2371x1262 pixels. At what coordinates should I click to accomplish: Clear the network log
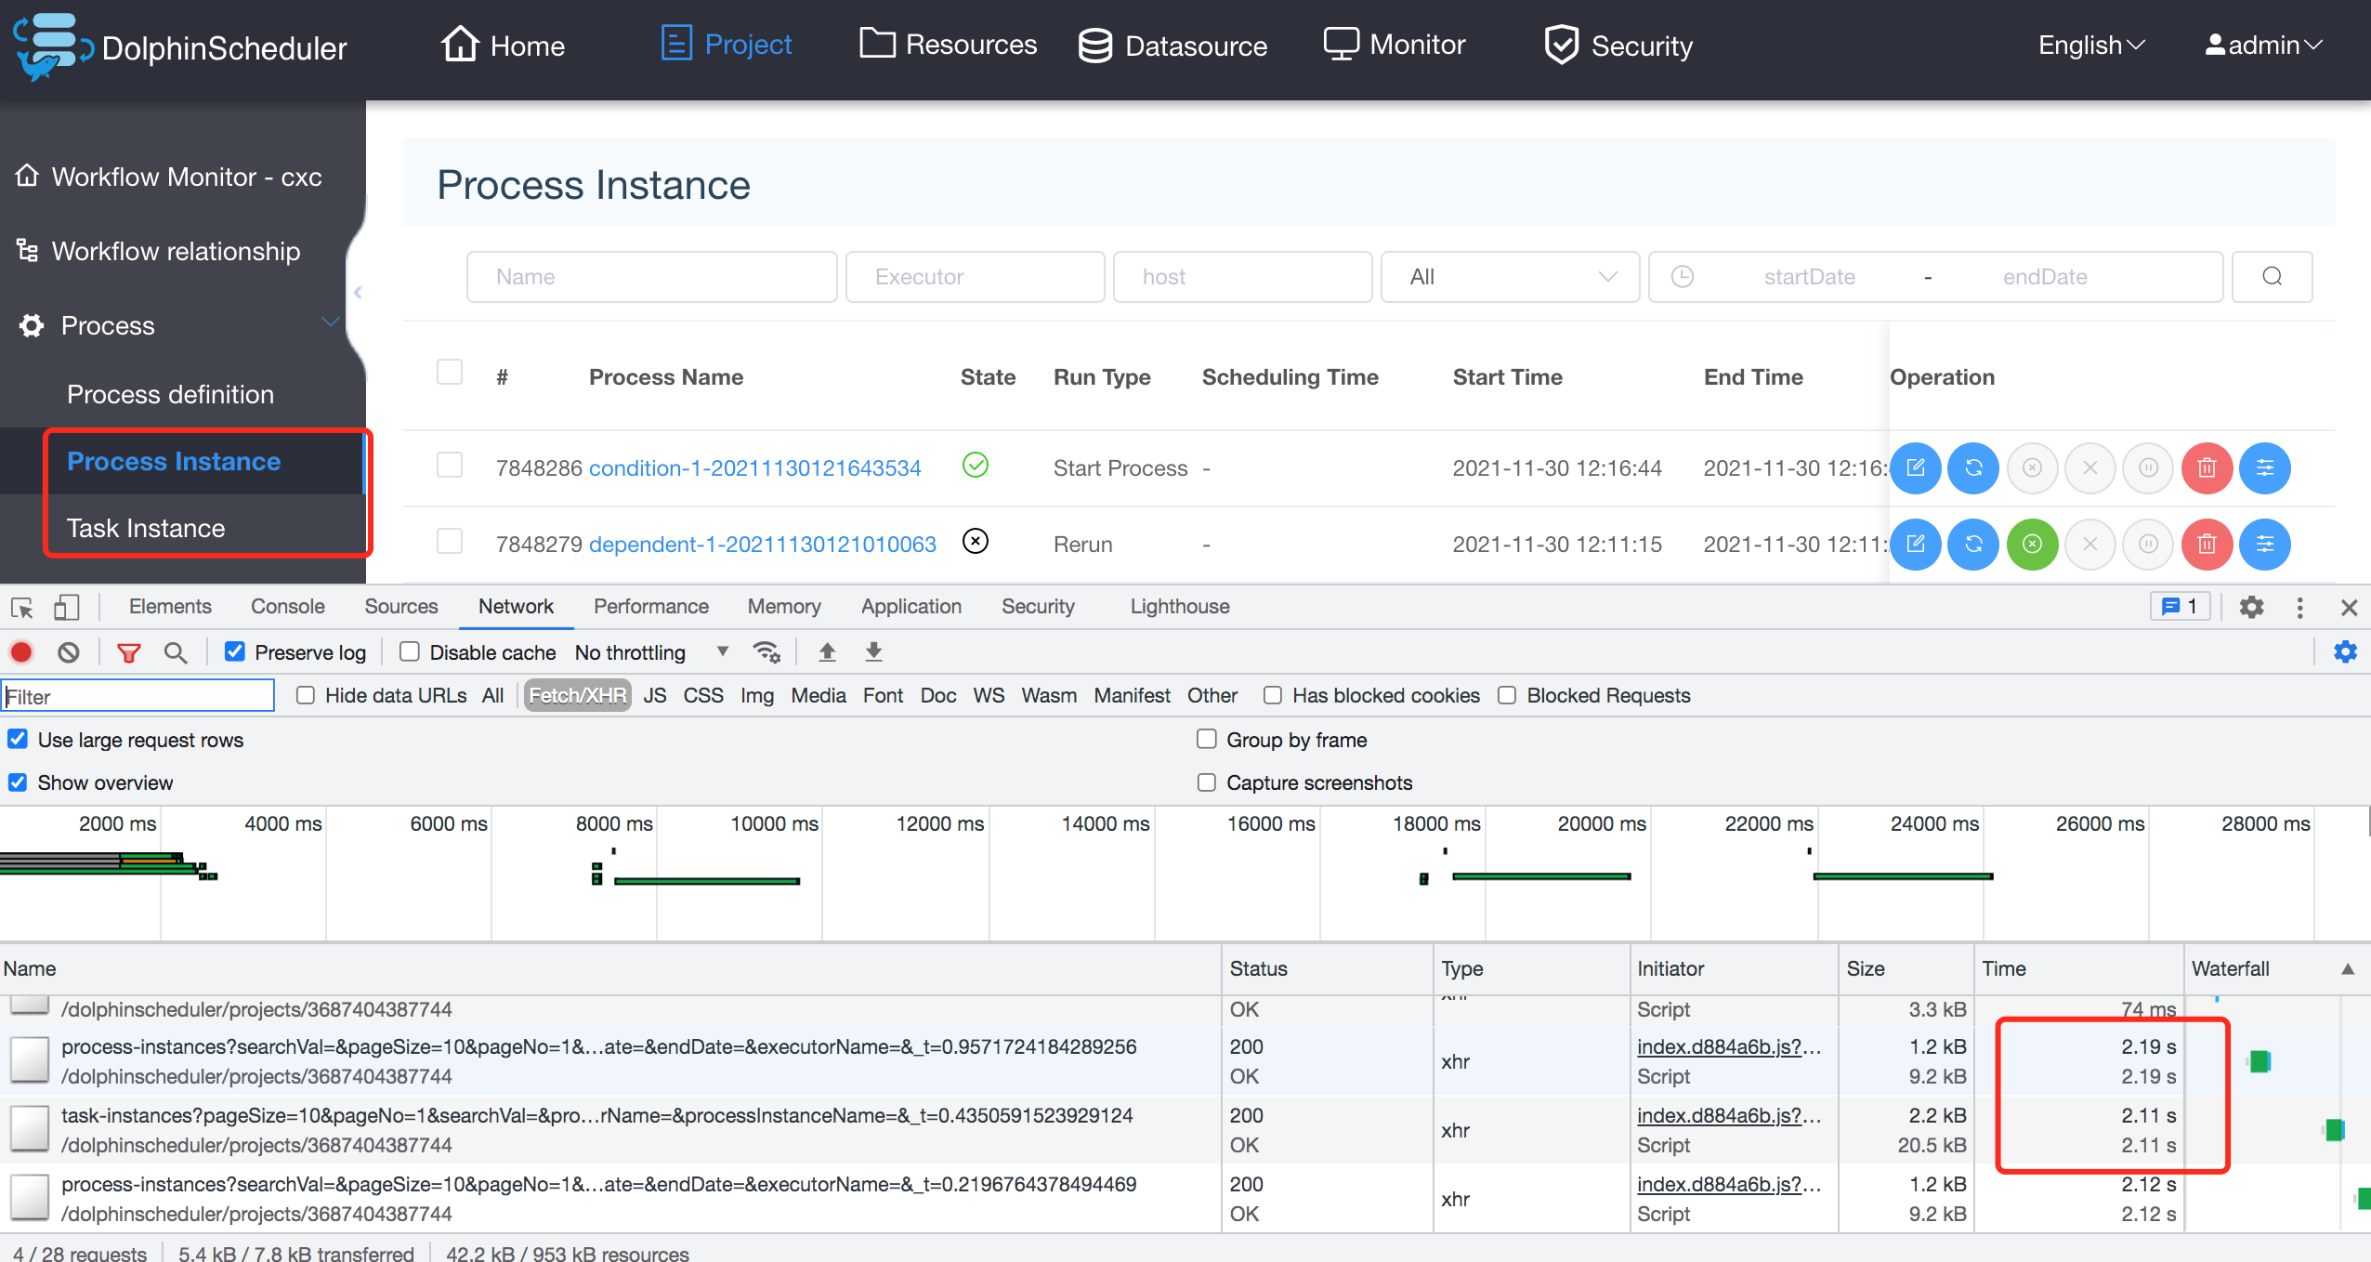[x=69, y=652]
